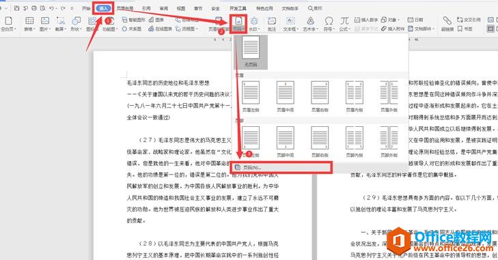Viewport: 498px width, 260px height.
Task: Choose Footer Right (页脚右侧) page number style
Action: 320,141
